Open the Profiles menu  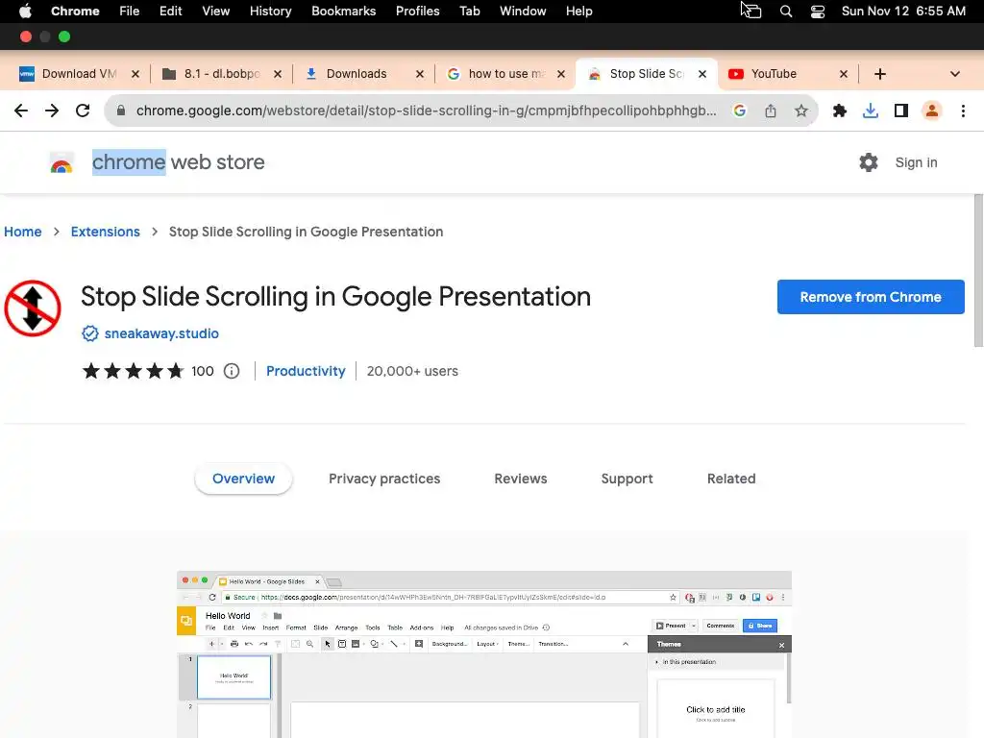click(417, 12)
